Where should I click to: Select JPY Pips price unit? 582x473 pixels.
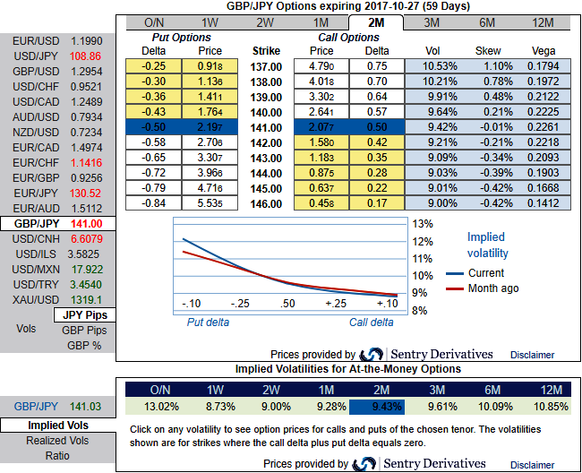(85, 314)
